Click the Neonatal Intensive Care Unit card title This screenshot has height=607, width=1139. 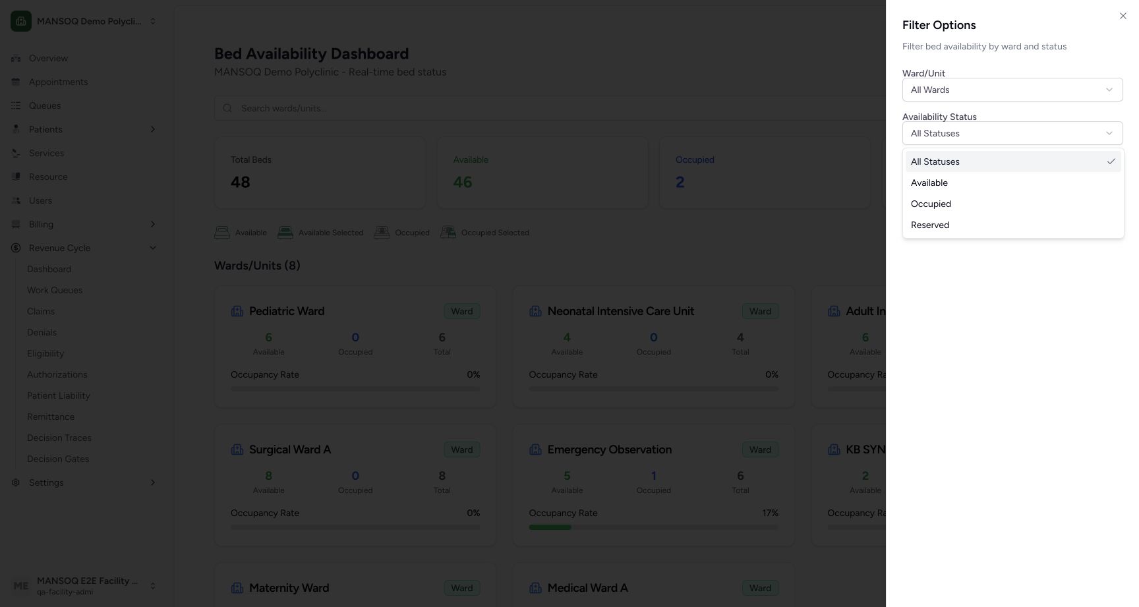pos(621,311)
